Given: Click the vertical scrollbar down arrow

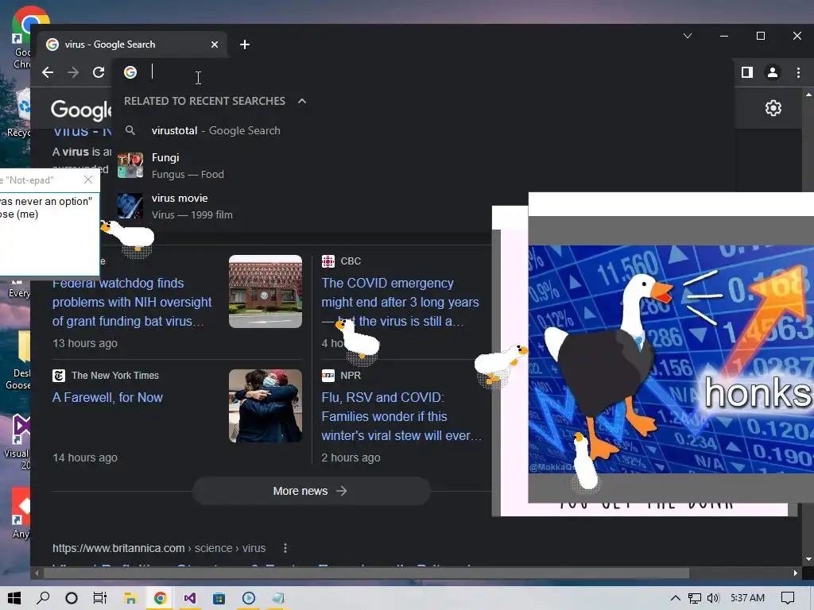Looking at the screenshot, I should pyautogui.click(x=808, y=559).
